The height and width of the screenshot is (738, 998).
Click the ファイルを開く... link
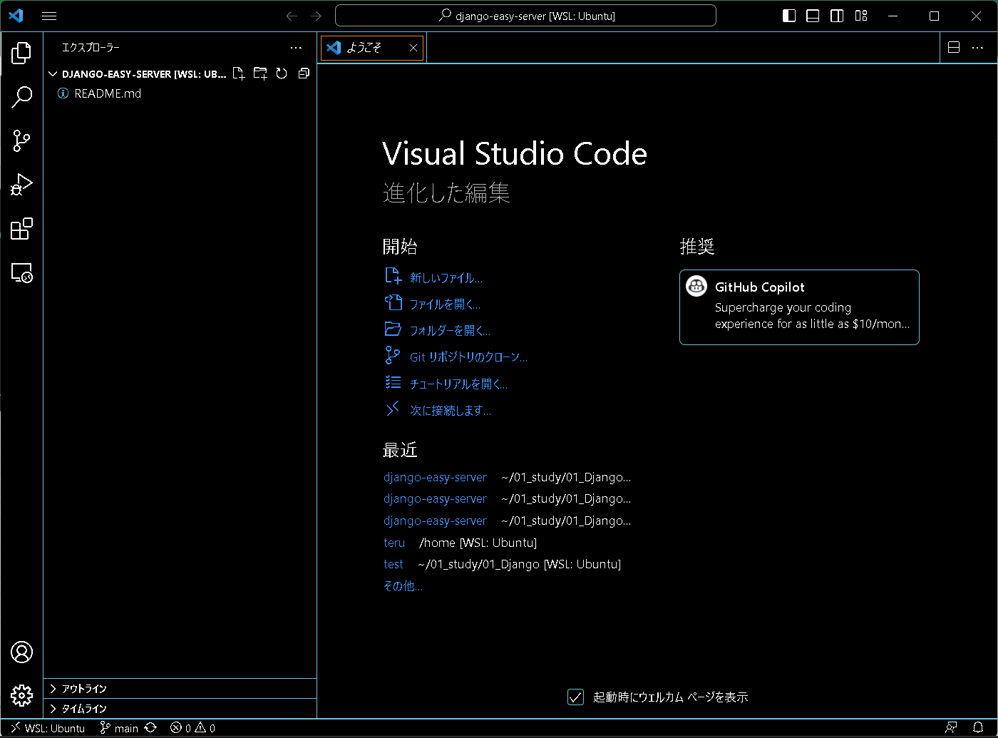445,304
